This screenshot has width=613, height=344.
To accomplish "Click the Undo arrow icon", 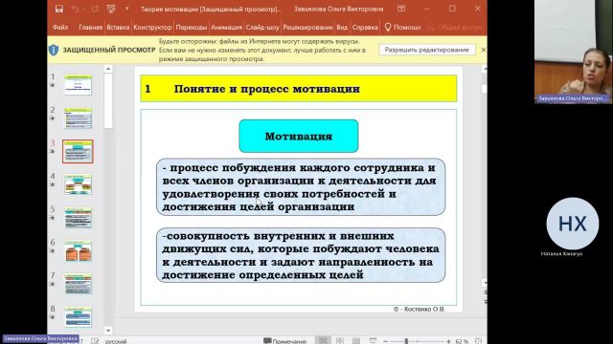I will coord(75,9).
